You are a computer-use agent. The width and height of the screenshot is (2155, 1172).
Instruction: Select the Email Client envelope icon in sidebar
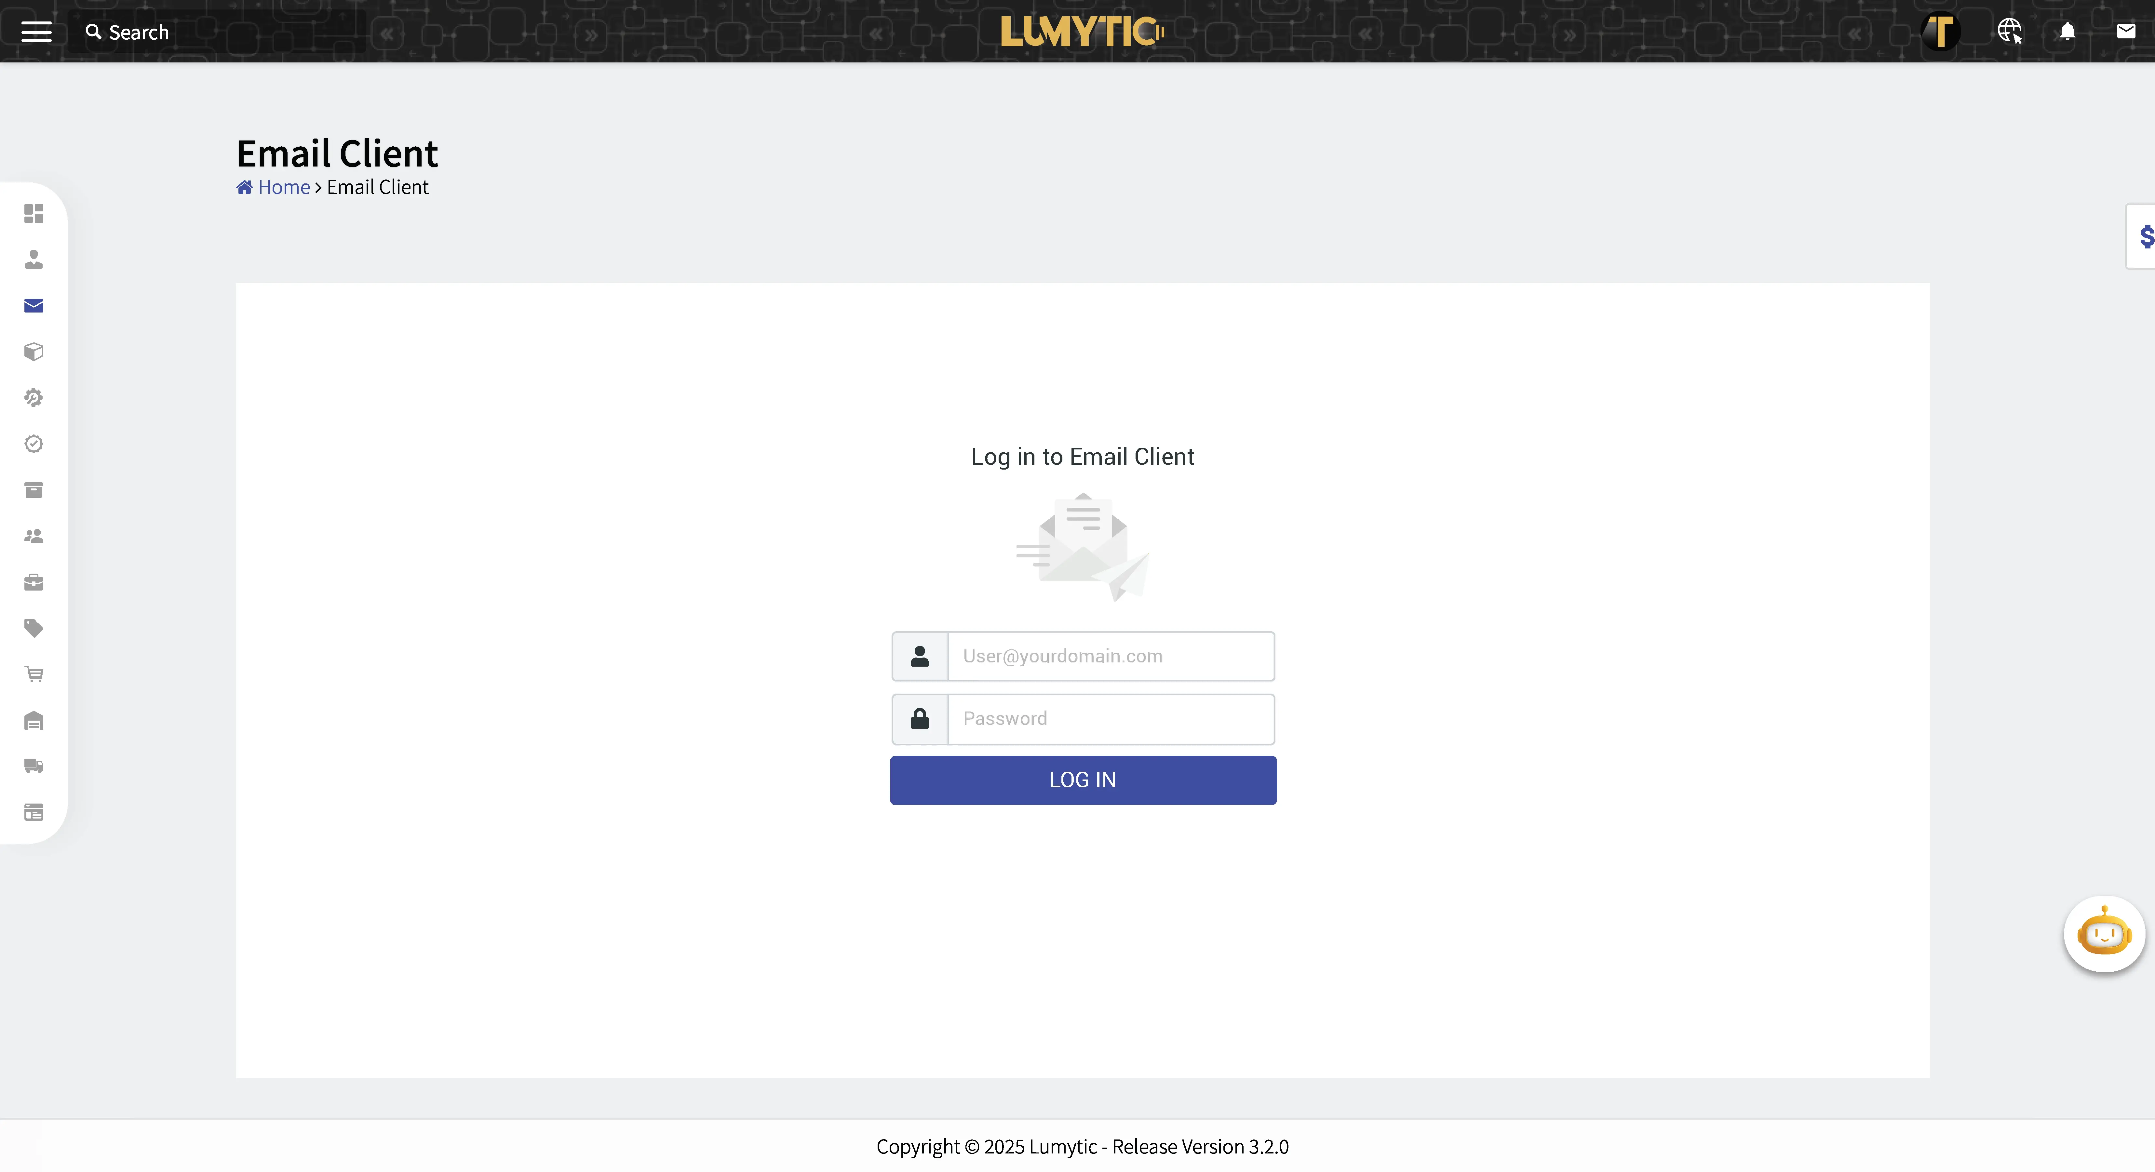coord(34,305)
